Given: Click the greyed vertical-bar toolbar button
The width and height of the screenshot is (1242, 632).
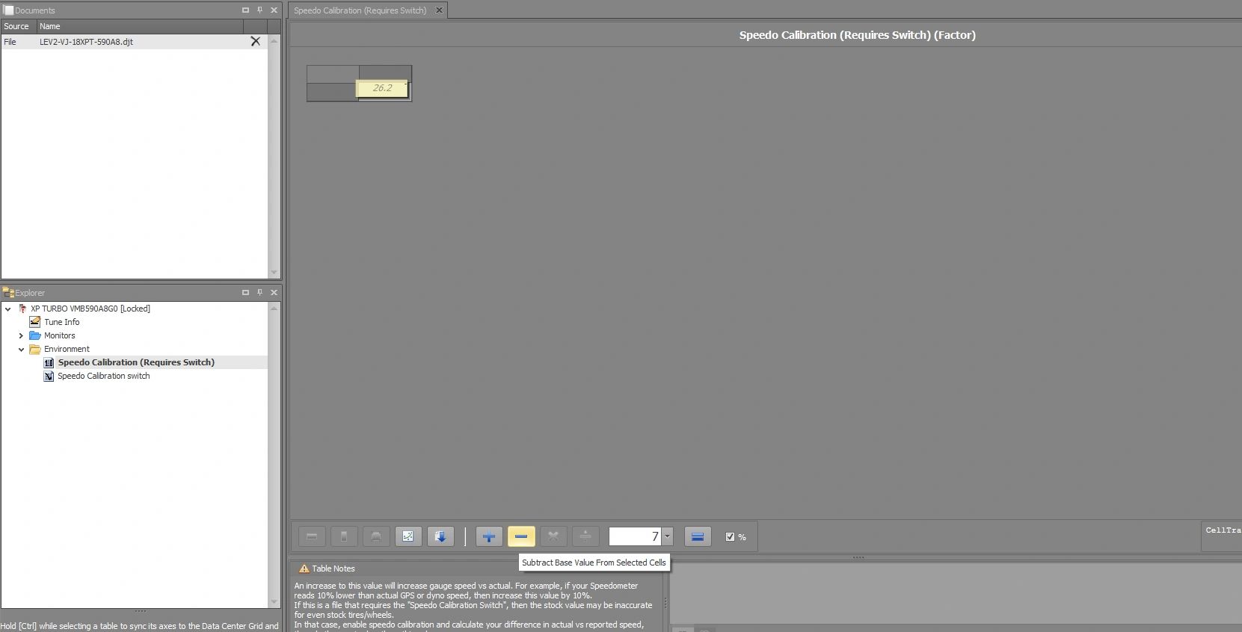Looking at the screenshot, I should (344, 536).
